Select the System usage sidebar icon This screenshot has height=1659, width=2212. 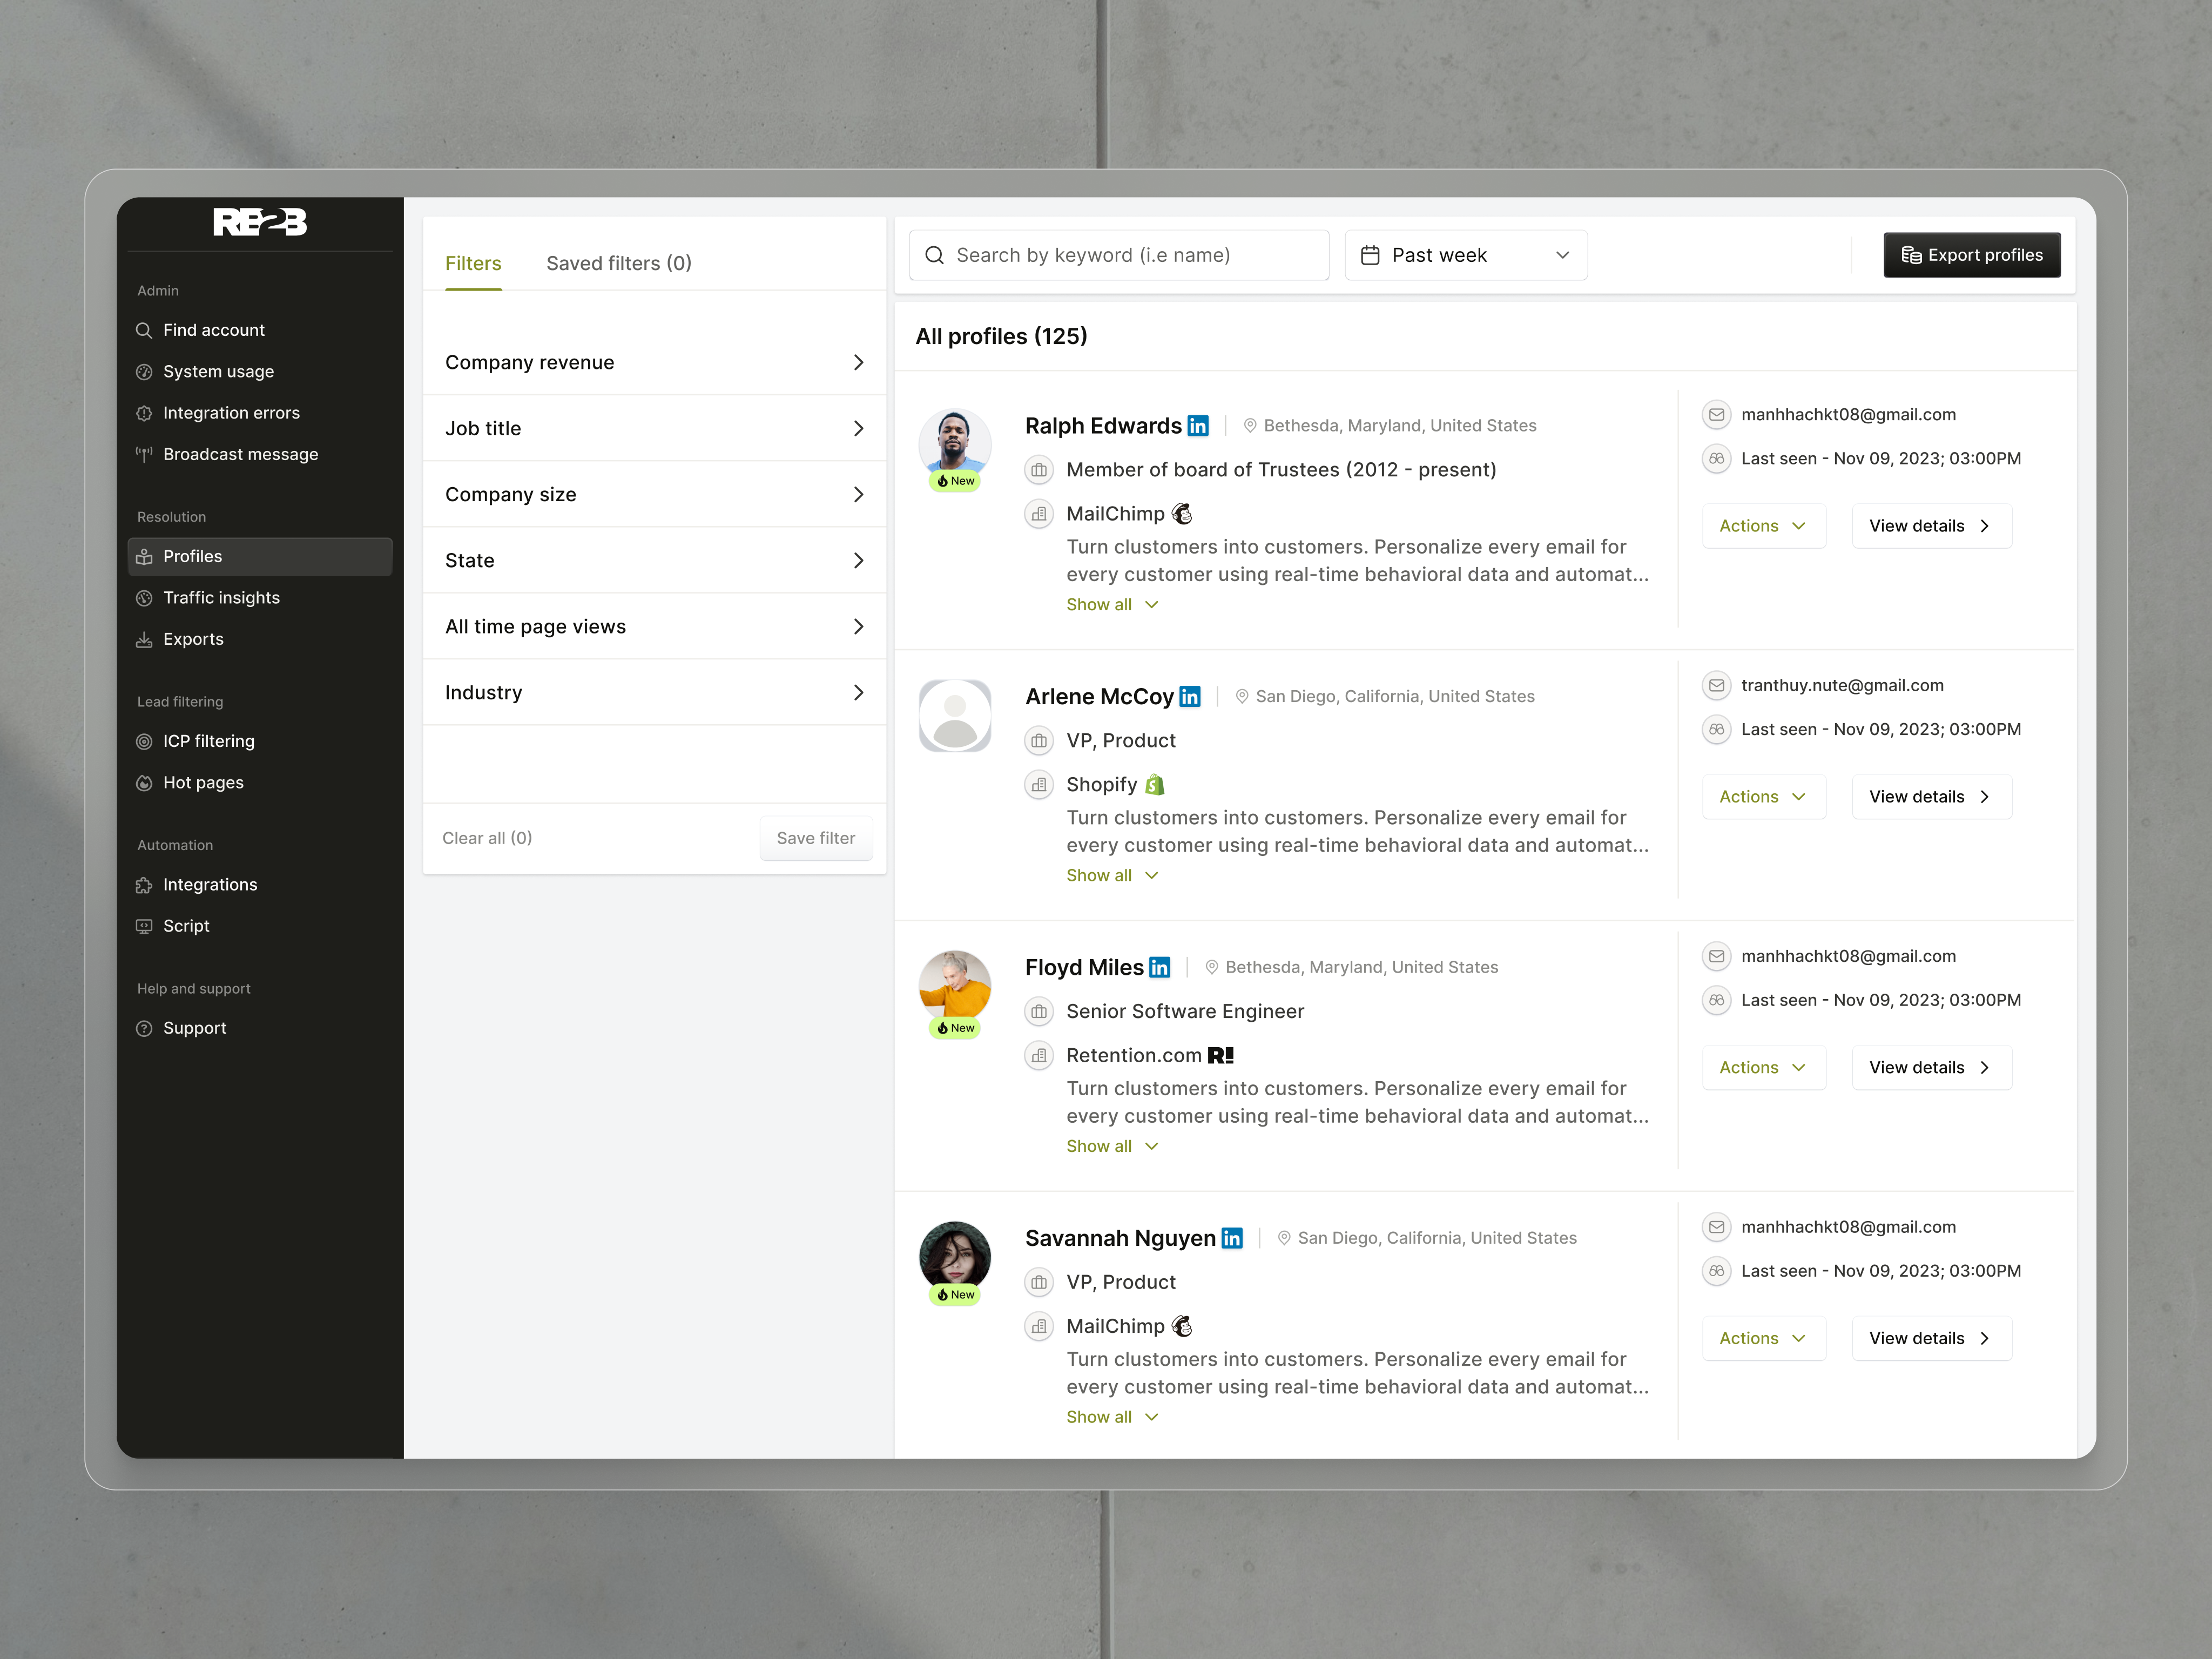pos(146,371)
